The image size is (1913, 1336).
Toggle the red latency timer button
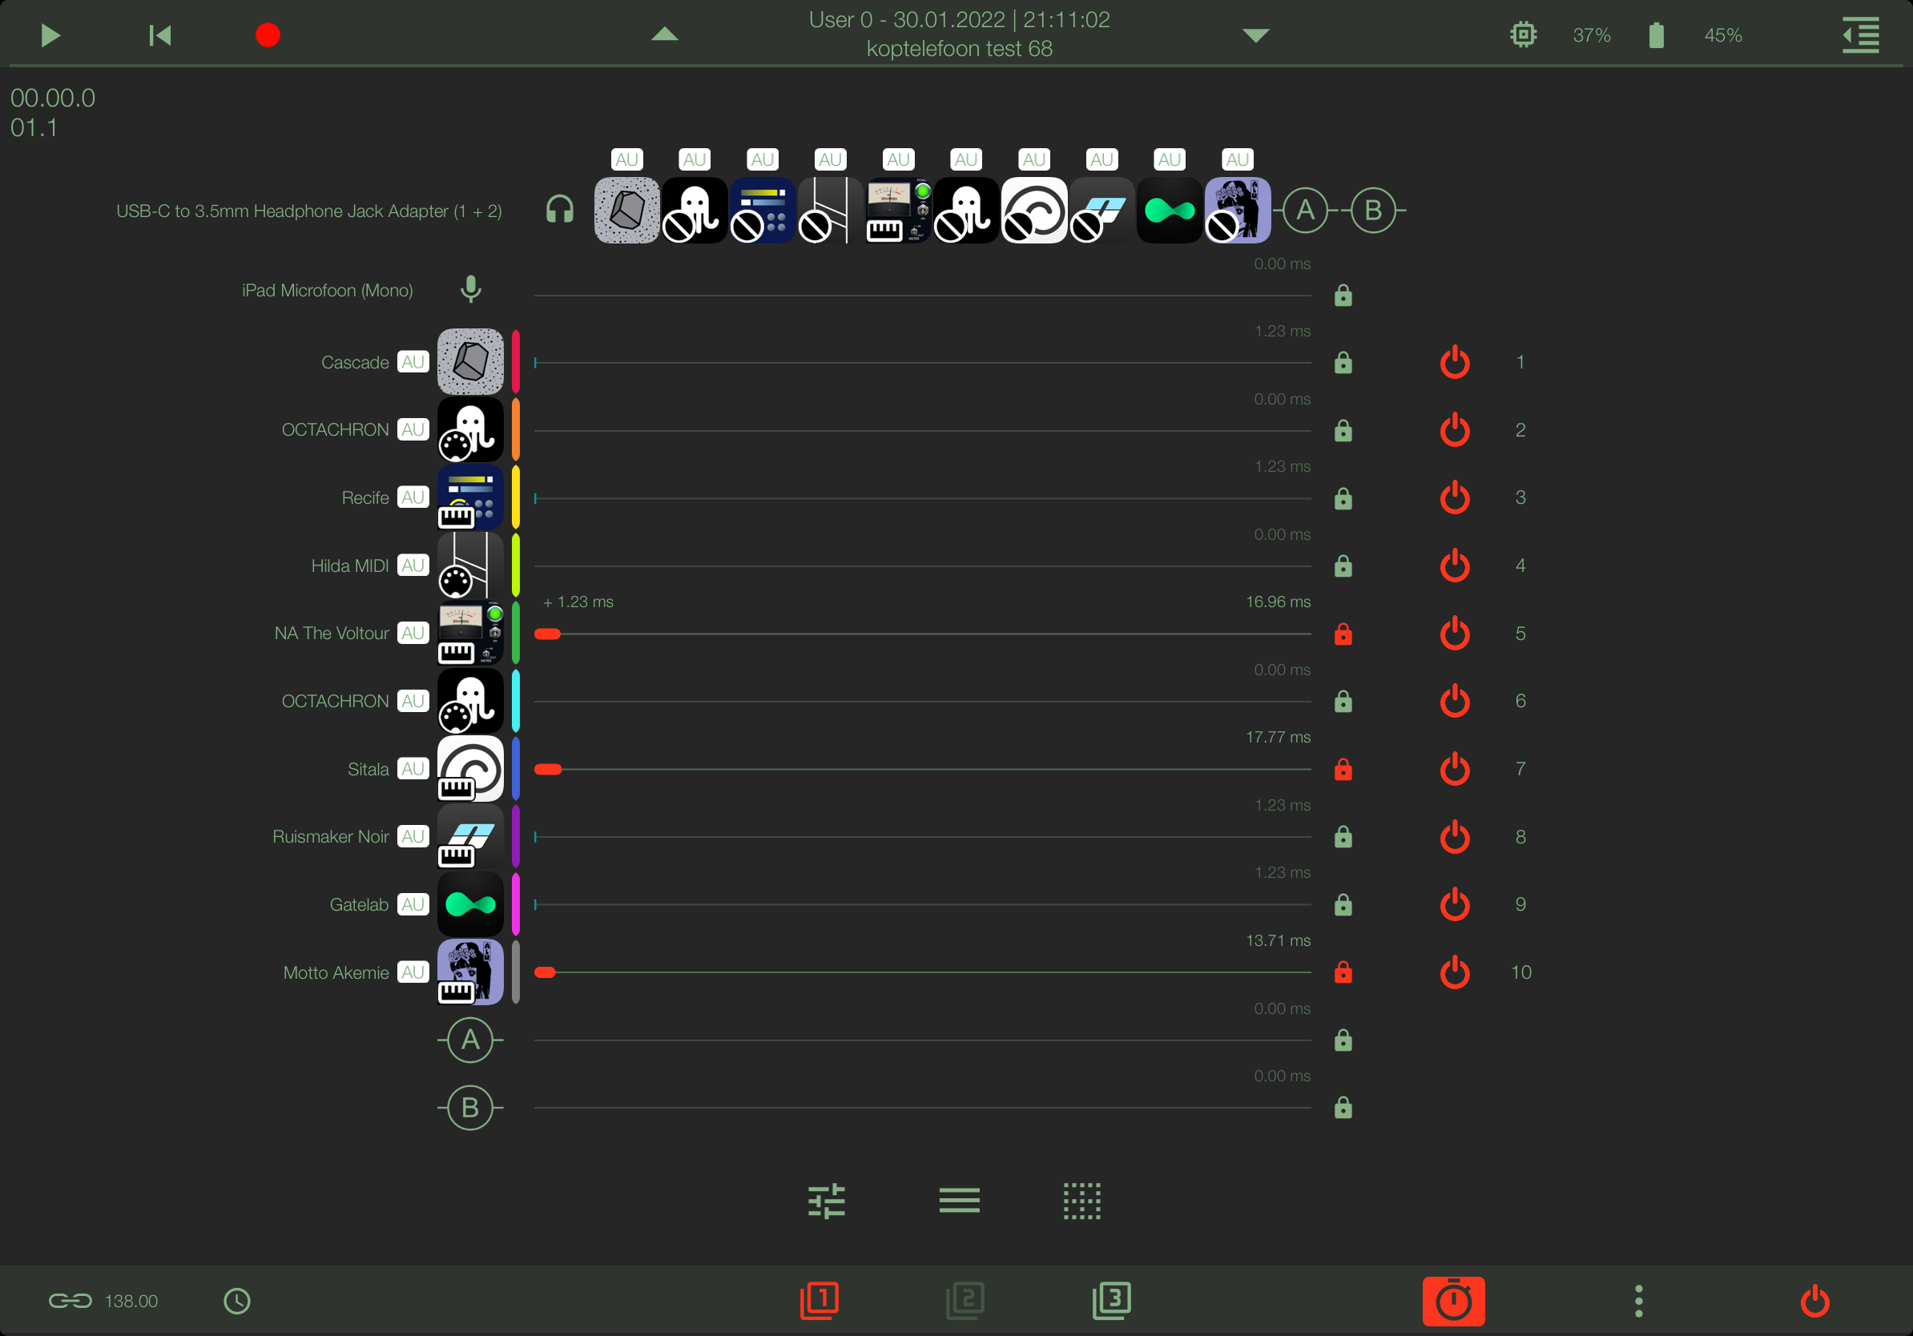coord(1454,1300)
